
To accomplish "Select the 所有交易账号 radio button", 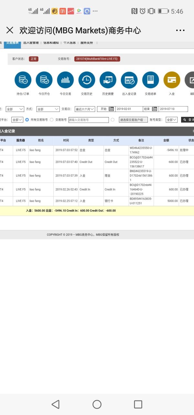I will [27, 120].
